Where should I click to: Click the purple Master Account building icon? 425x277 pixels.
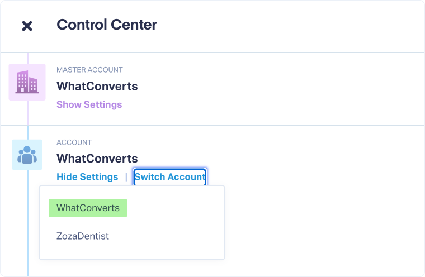click(27, 82)
